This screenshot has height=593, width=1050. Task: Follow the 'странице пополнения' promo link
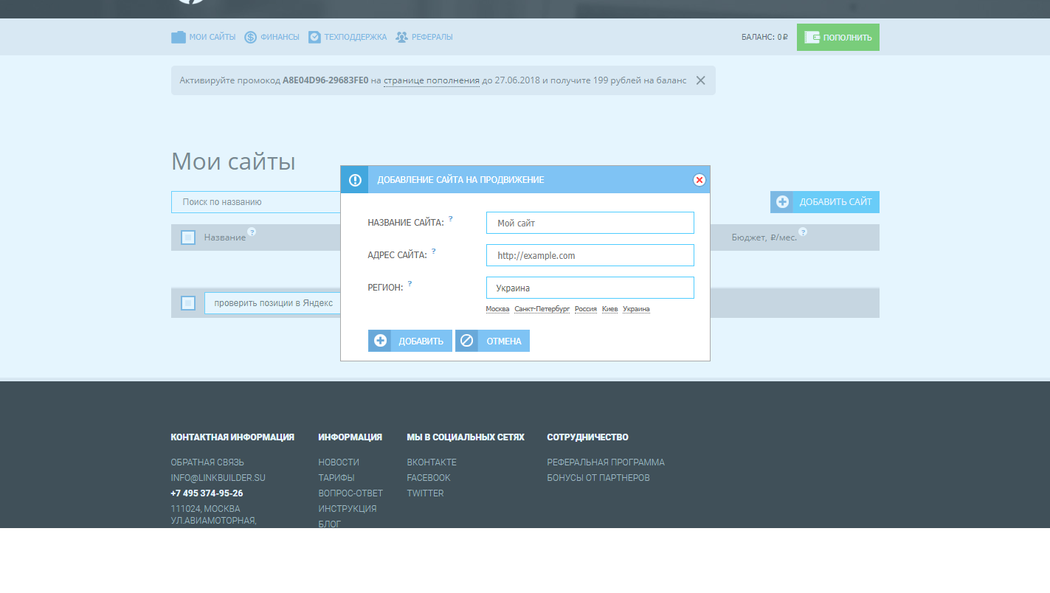tap(432, 80)
